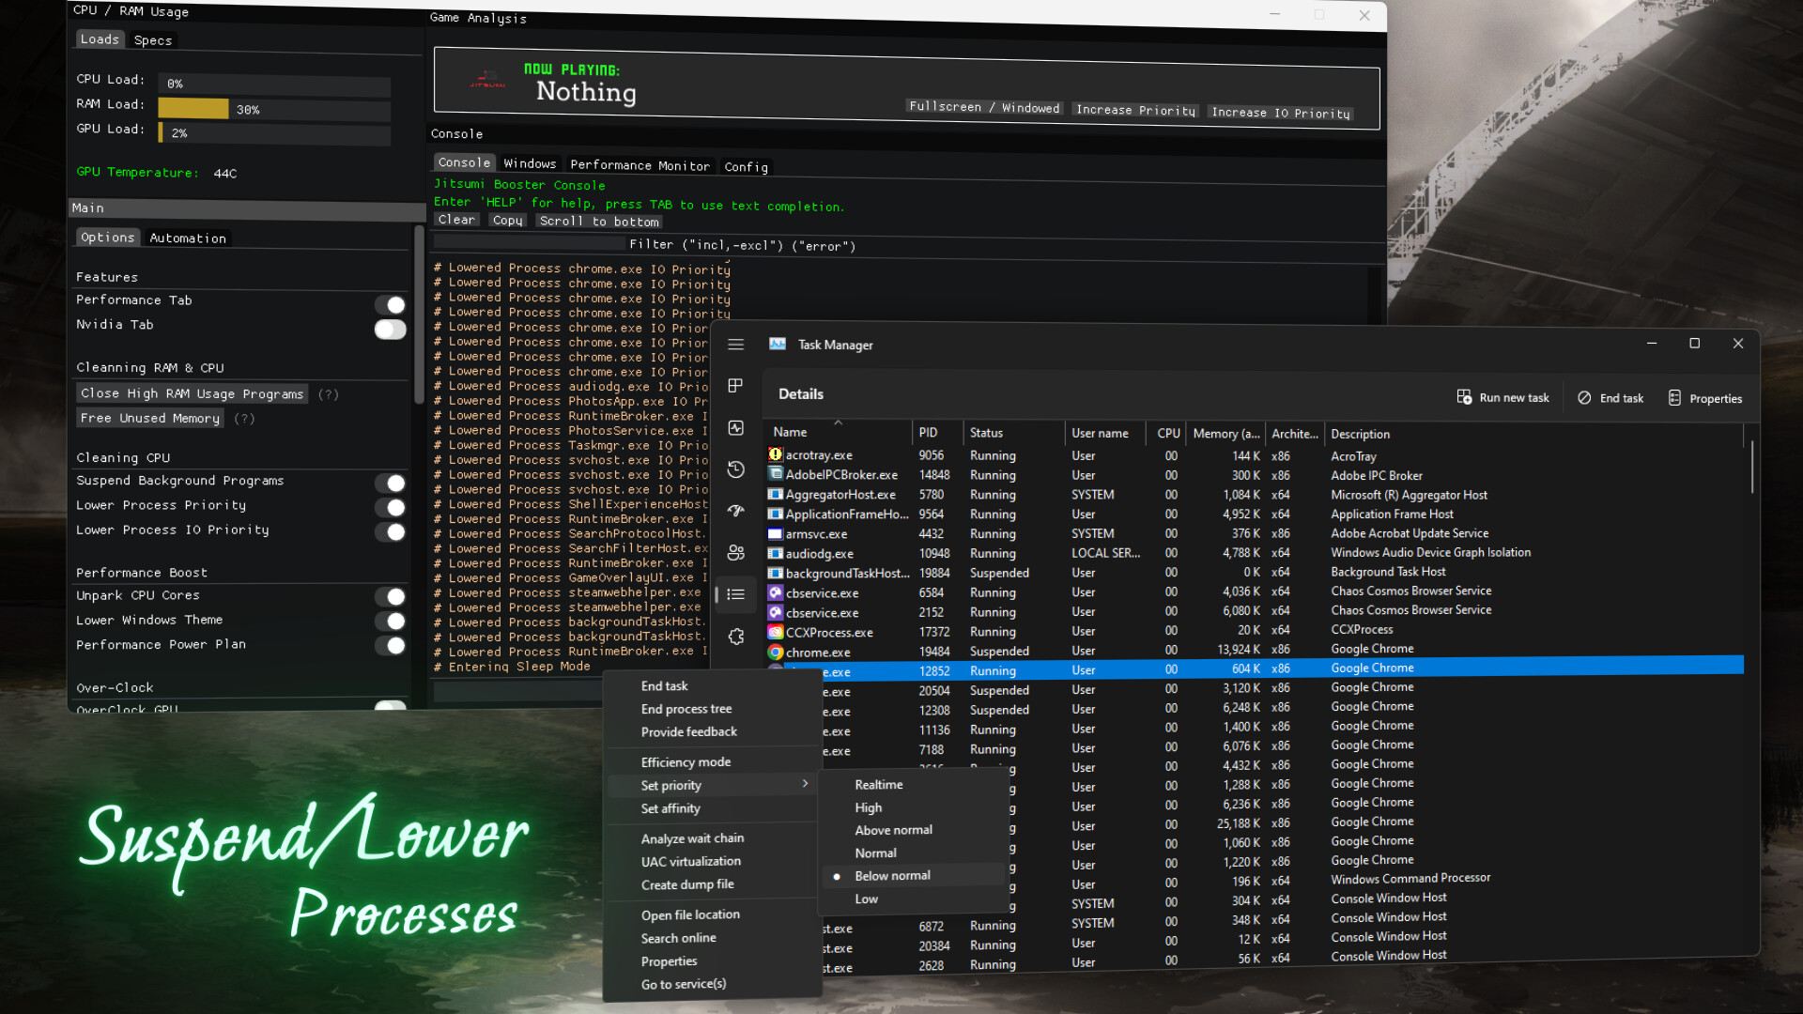1803x1014 pixels.
Task: Click the Free Unused Memory button
Action: point(149,418)
